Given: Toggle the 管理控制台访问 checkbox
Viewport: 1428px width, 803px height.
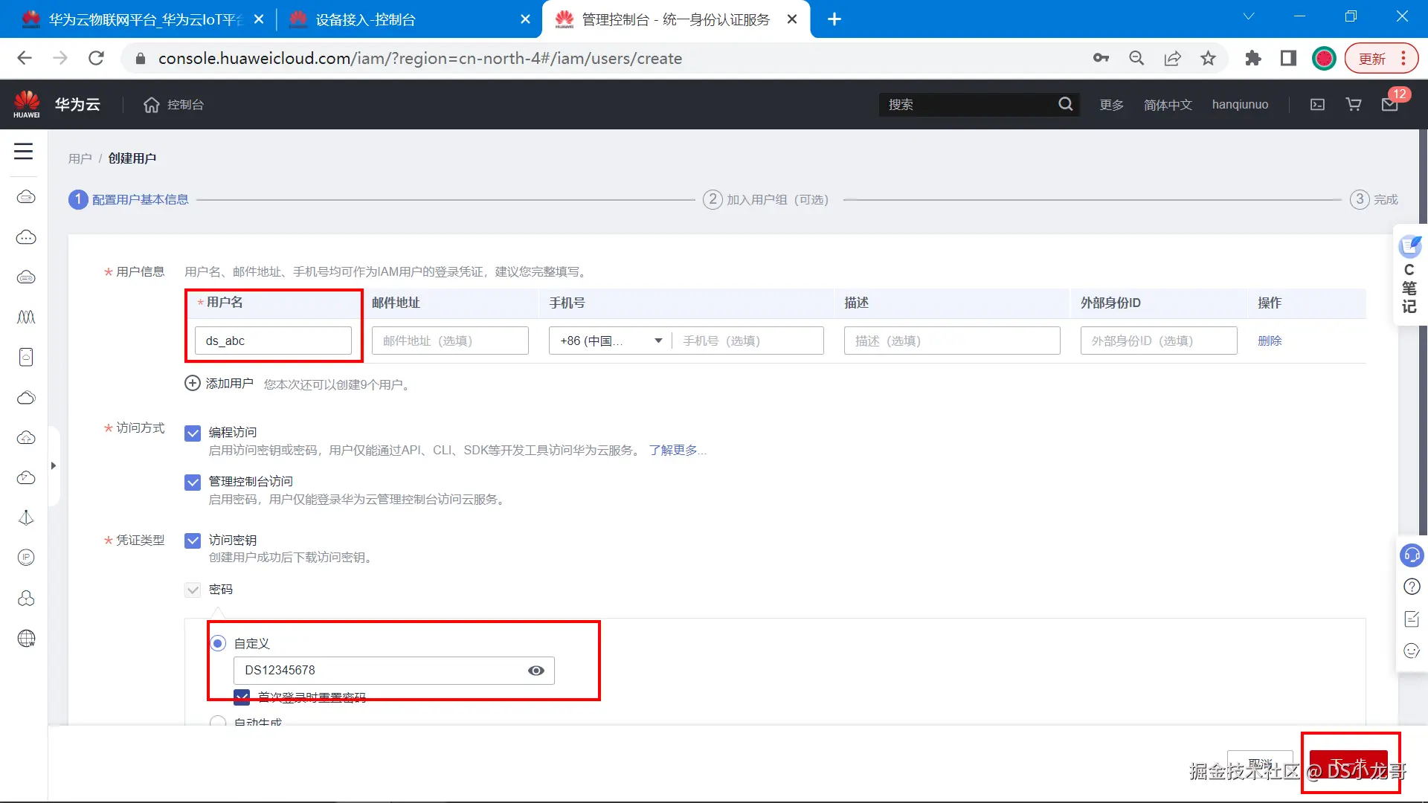Looking at the screenshot, I should [x=193, y=482].
